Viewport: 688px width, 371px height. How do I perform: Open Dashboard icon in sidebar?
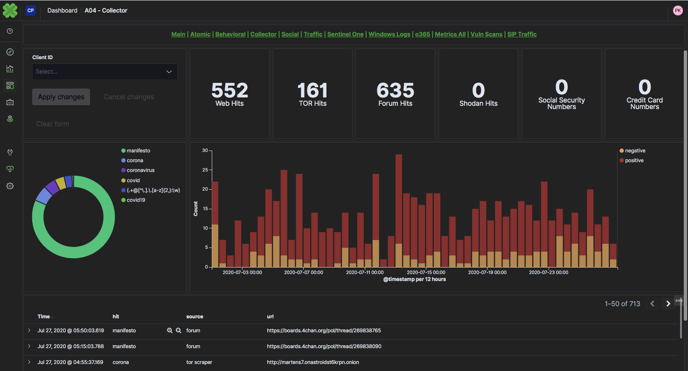[x=10, y=85]
